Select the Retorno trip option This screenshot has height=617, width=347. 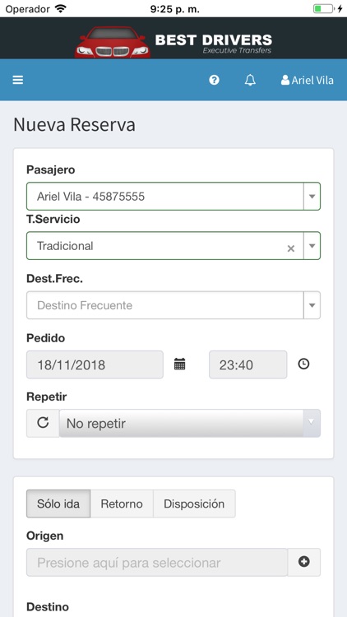pyautogui.click(x=122, y=503)
